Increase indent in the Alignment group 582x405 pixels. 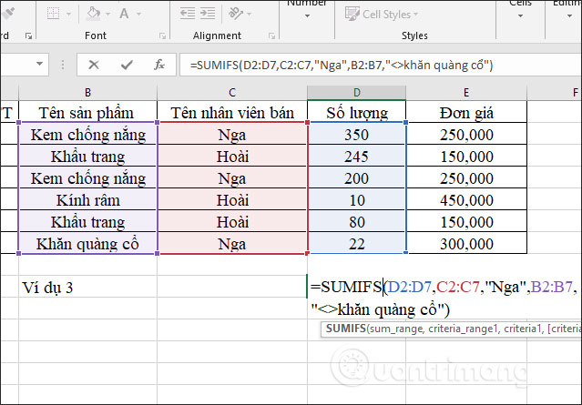pos(208,14)
